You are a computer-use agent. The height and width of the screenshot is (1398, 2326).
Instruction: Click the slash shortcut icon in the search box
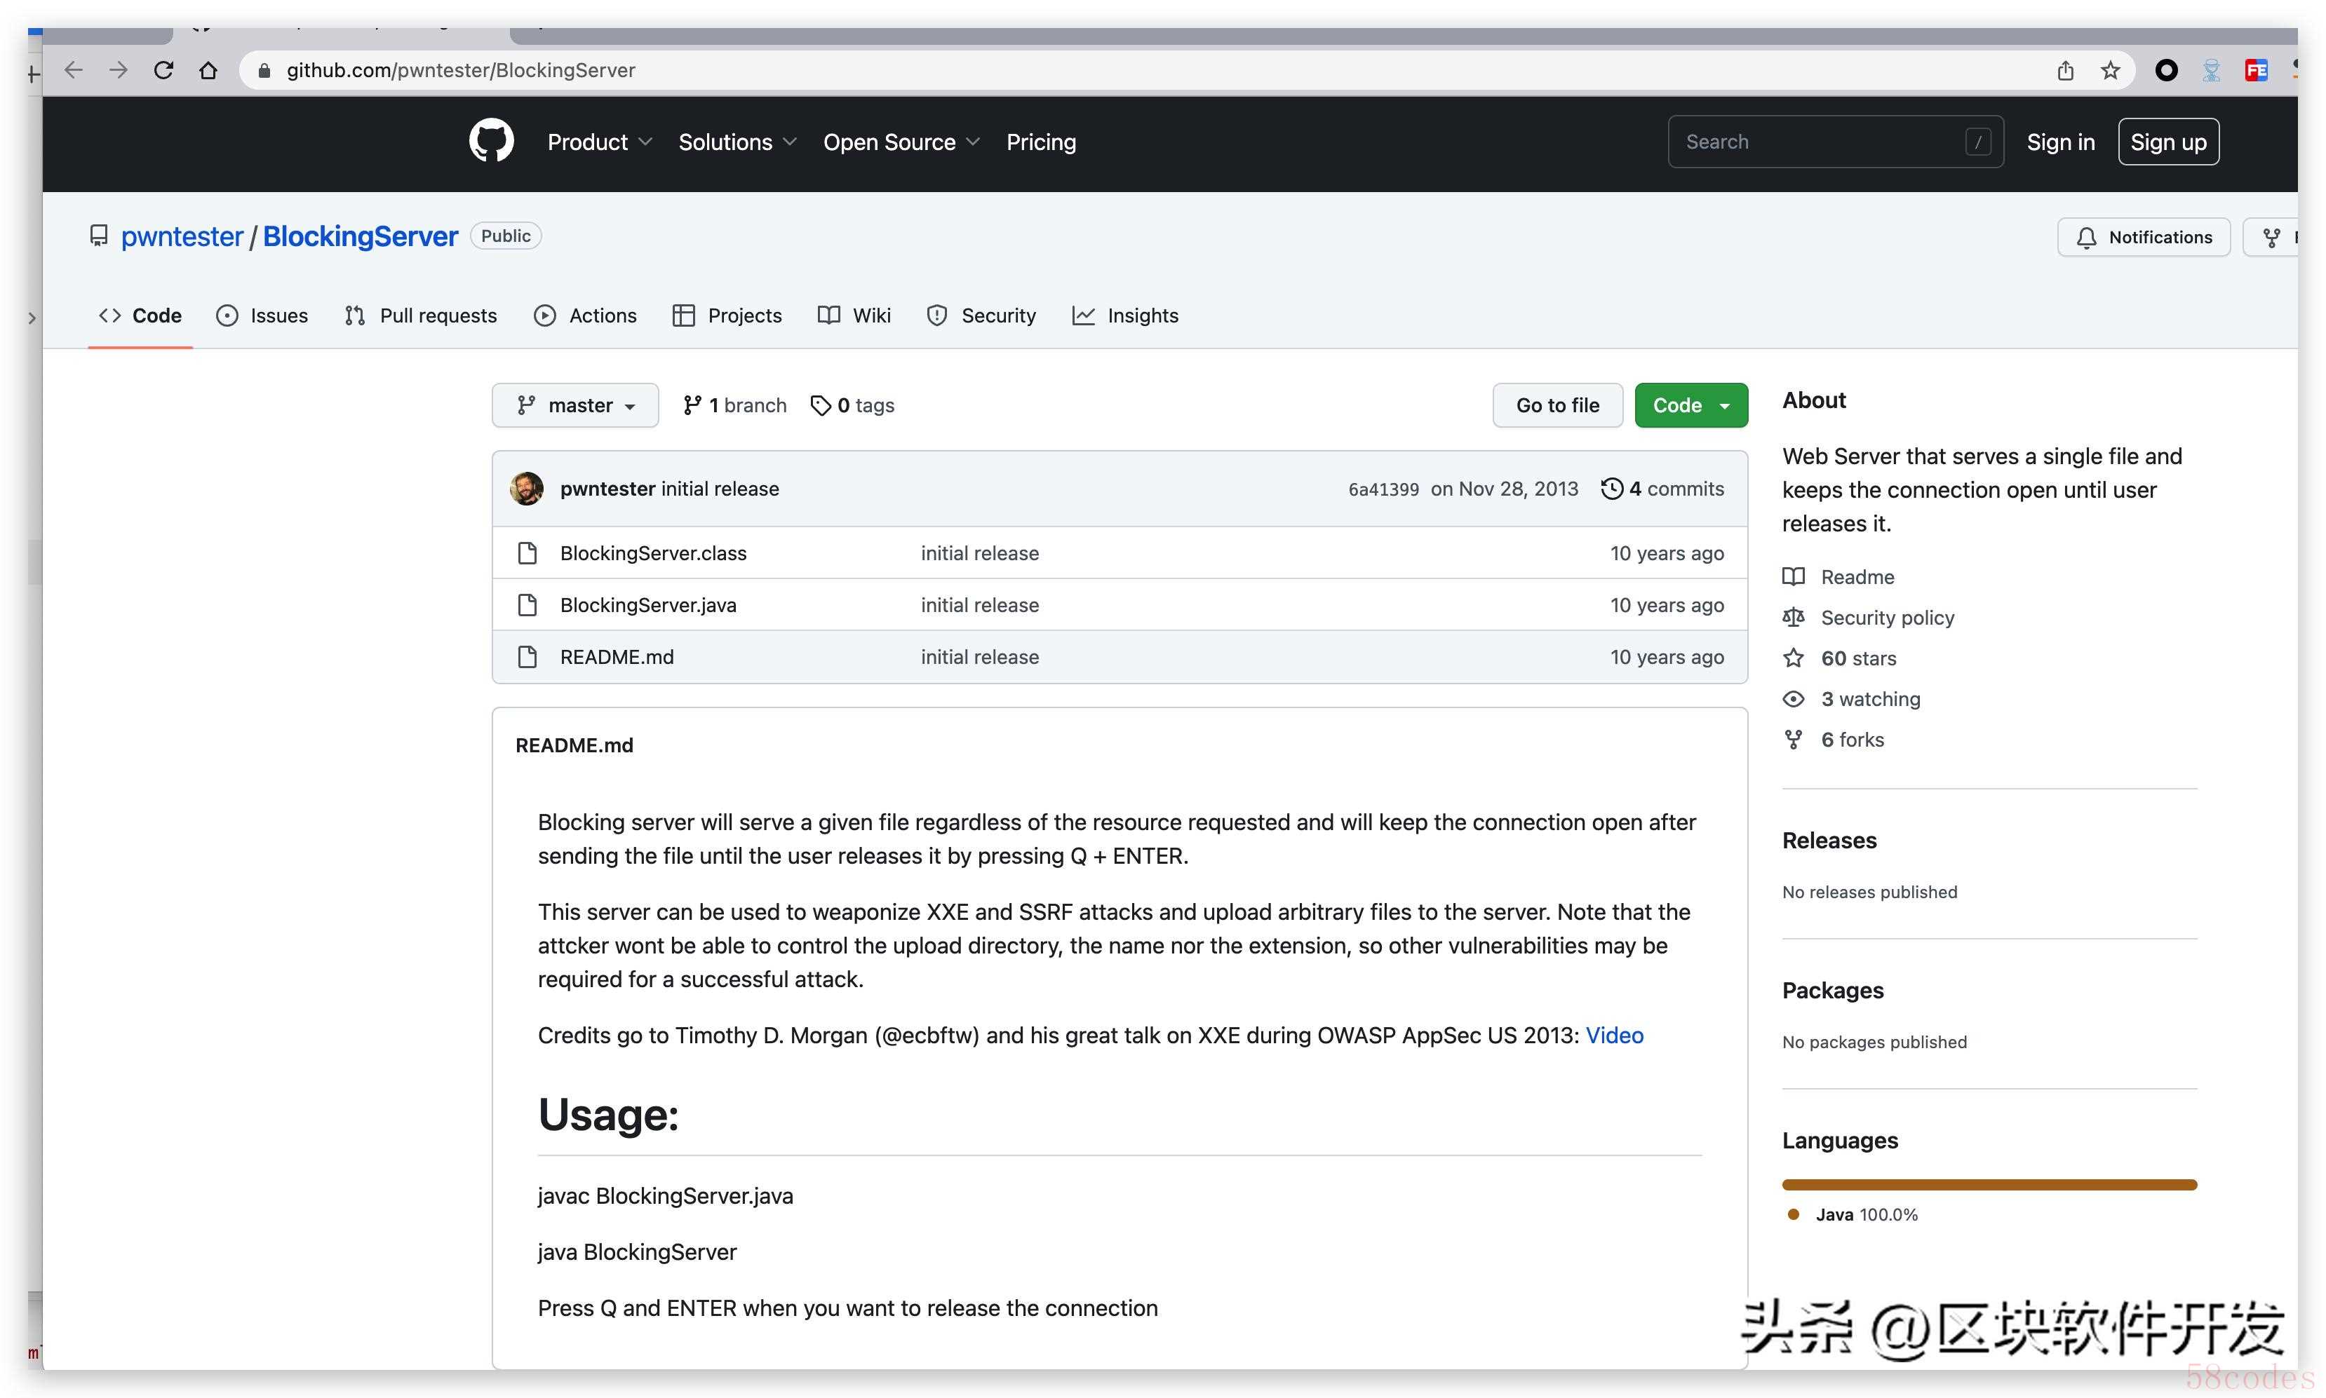pos(1978,142)
